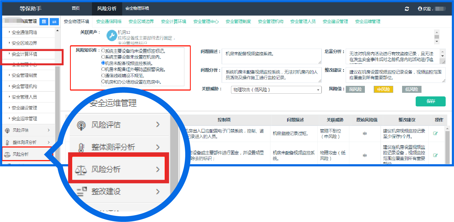The image size is (454, 222).
Task: Click the up arrow of the sidebar tree scrollbar
Action: (57, 30)
